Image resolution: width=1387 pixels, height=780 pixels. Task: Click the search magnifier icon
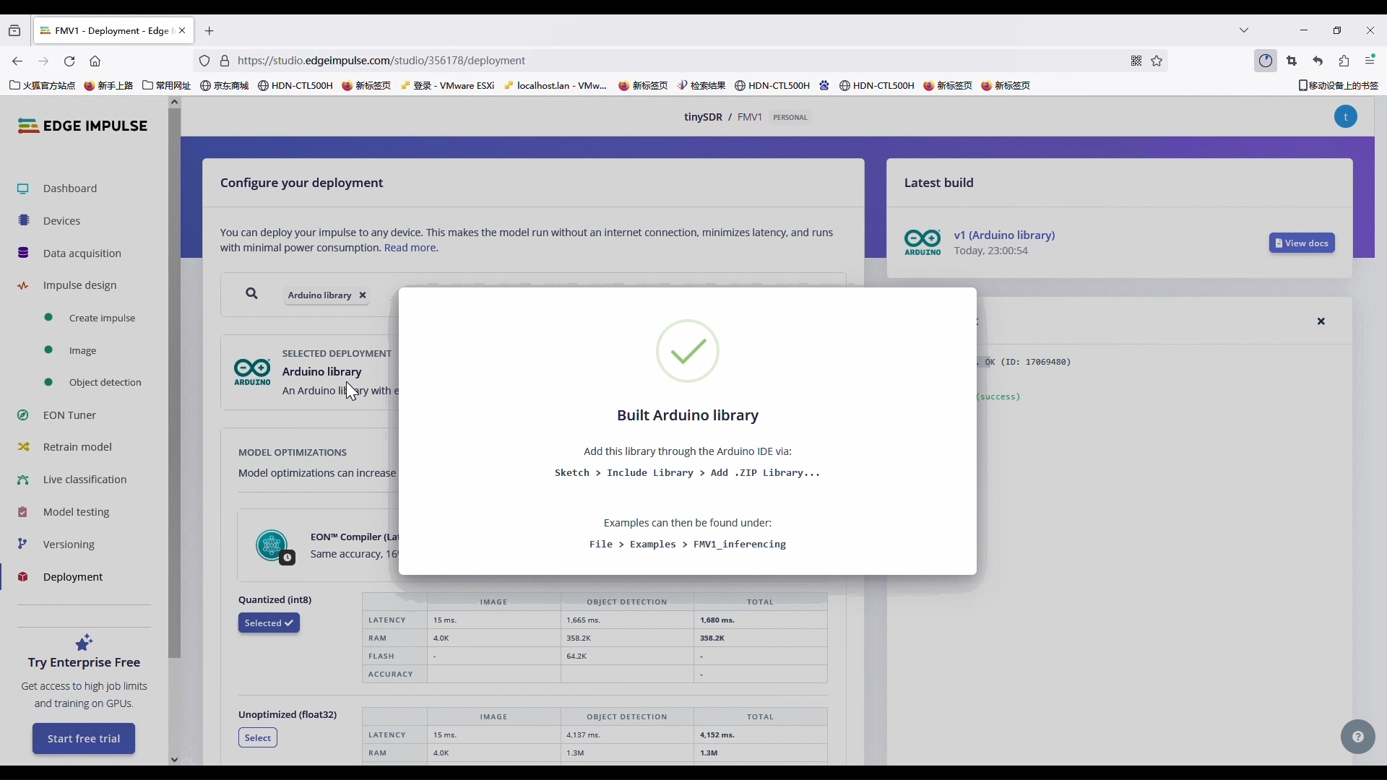coord(251,293)
